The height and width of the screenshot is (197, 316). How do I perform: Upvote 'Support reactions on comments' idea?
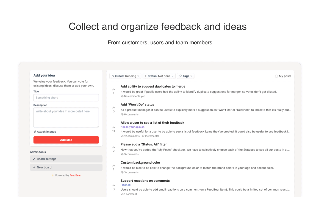tap(114, 186)
